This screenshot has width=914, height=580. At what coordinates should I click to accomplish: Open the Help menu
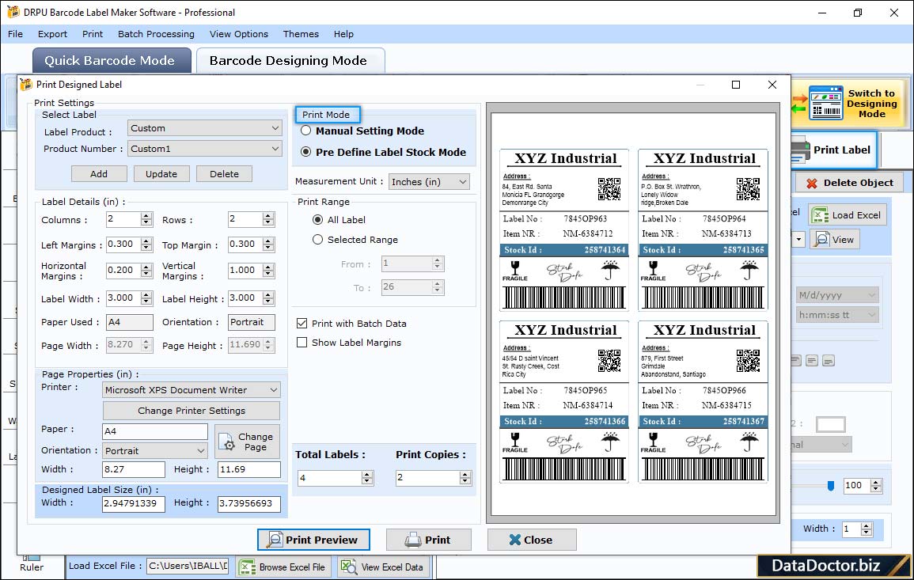pyautogui.click(x=343, y=34)
